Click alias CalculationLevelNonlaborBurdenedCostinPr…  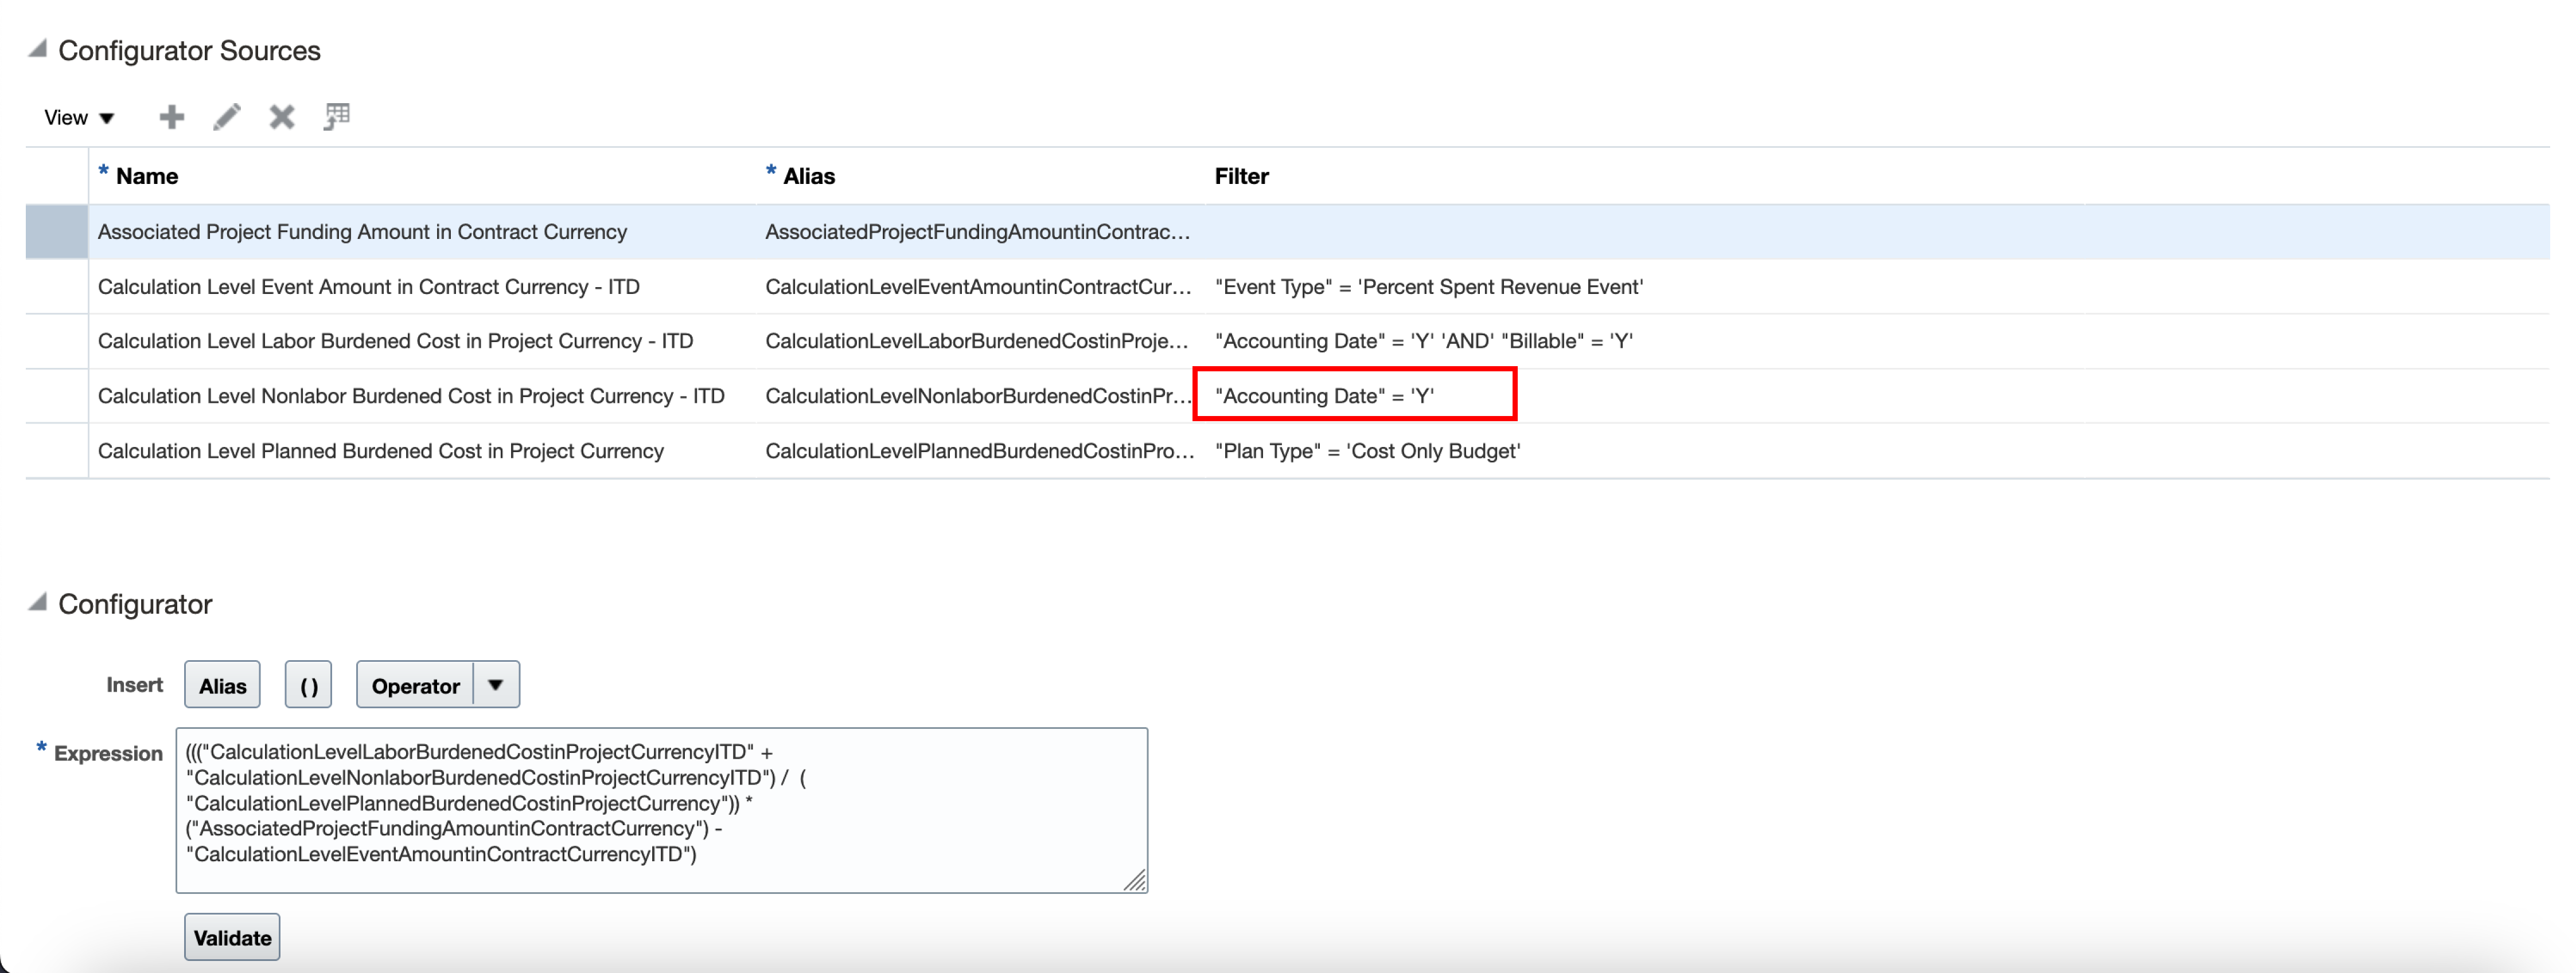tap(978, 397)
